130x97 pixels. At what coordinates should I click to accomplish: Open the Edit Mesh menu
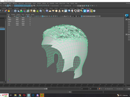[15, 3]
